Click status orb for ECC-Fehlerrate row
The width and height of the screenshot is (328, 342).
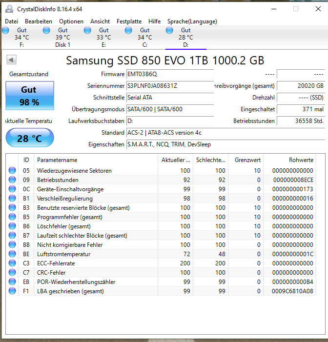[12, 263]
